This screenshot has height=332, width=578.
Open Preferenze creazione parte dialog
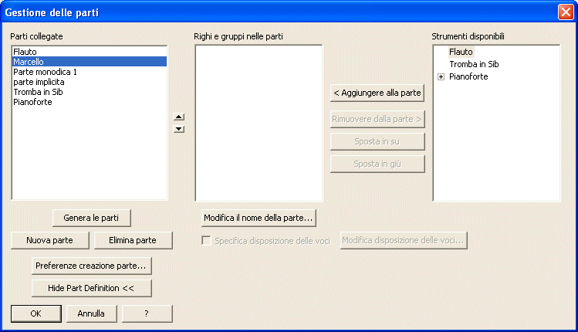pos(91,266)
